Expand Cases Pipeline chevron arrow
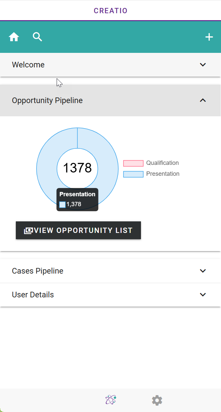 tap(203, 271)
